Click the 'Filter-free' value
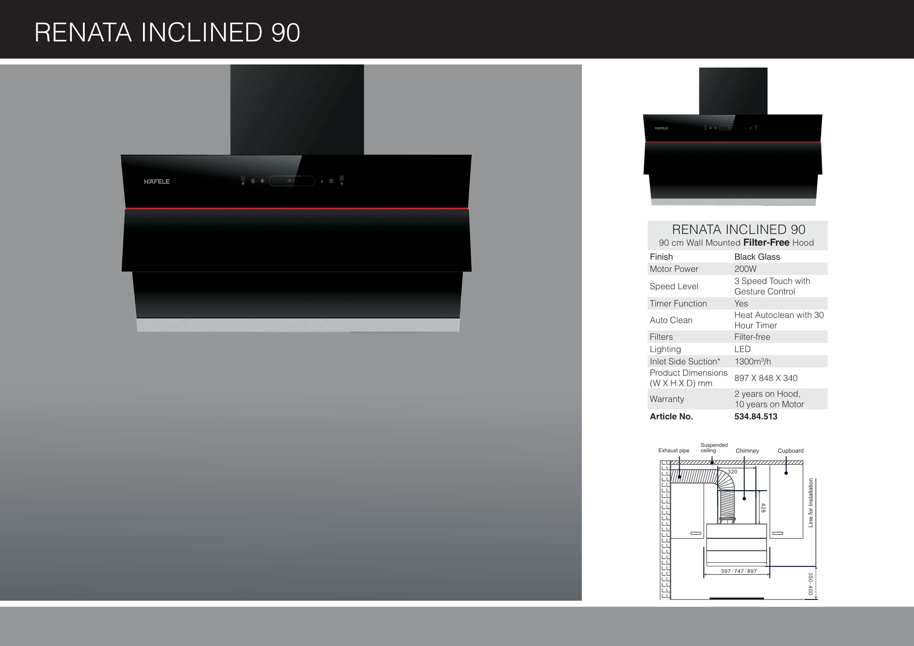Screen dimensions: 914x646 coord(752,337)
